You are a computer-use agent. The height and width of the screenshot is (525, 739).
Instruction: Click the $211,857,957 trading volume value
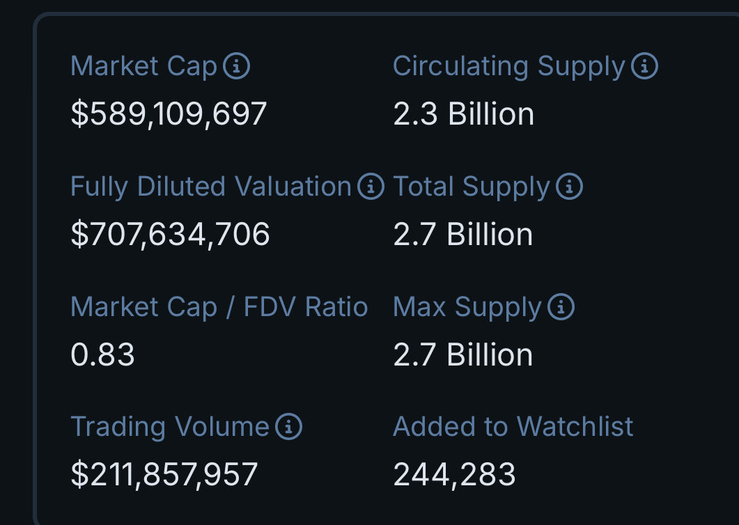click(x=165, y=475)
